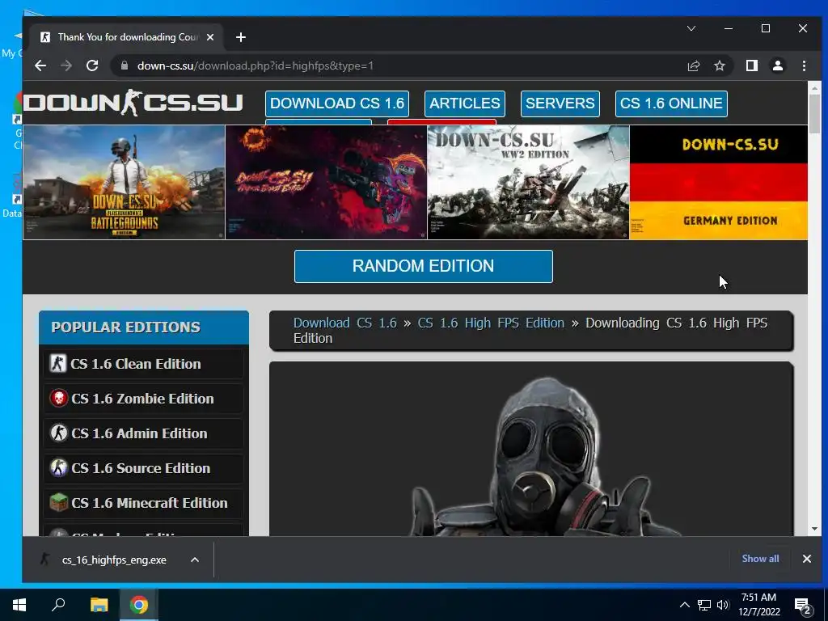The height and width of the screenshot is (621, 828).
Task: Open the WW2 Edition banner
Action: [528, 182]
